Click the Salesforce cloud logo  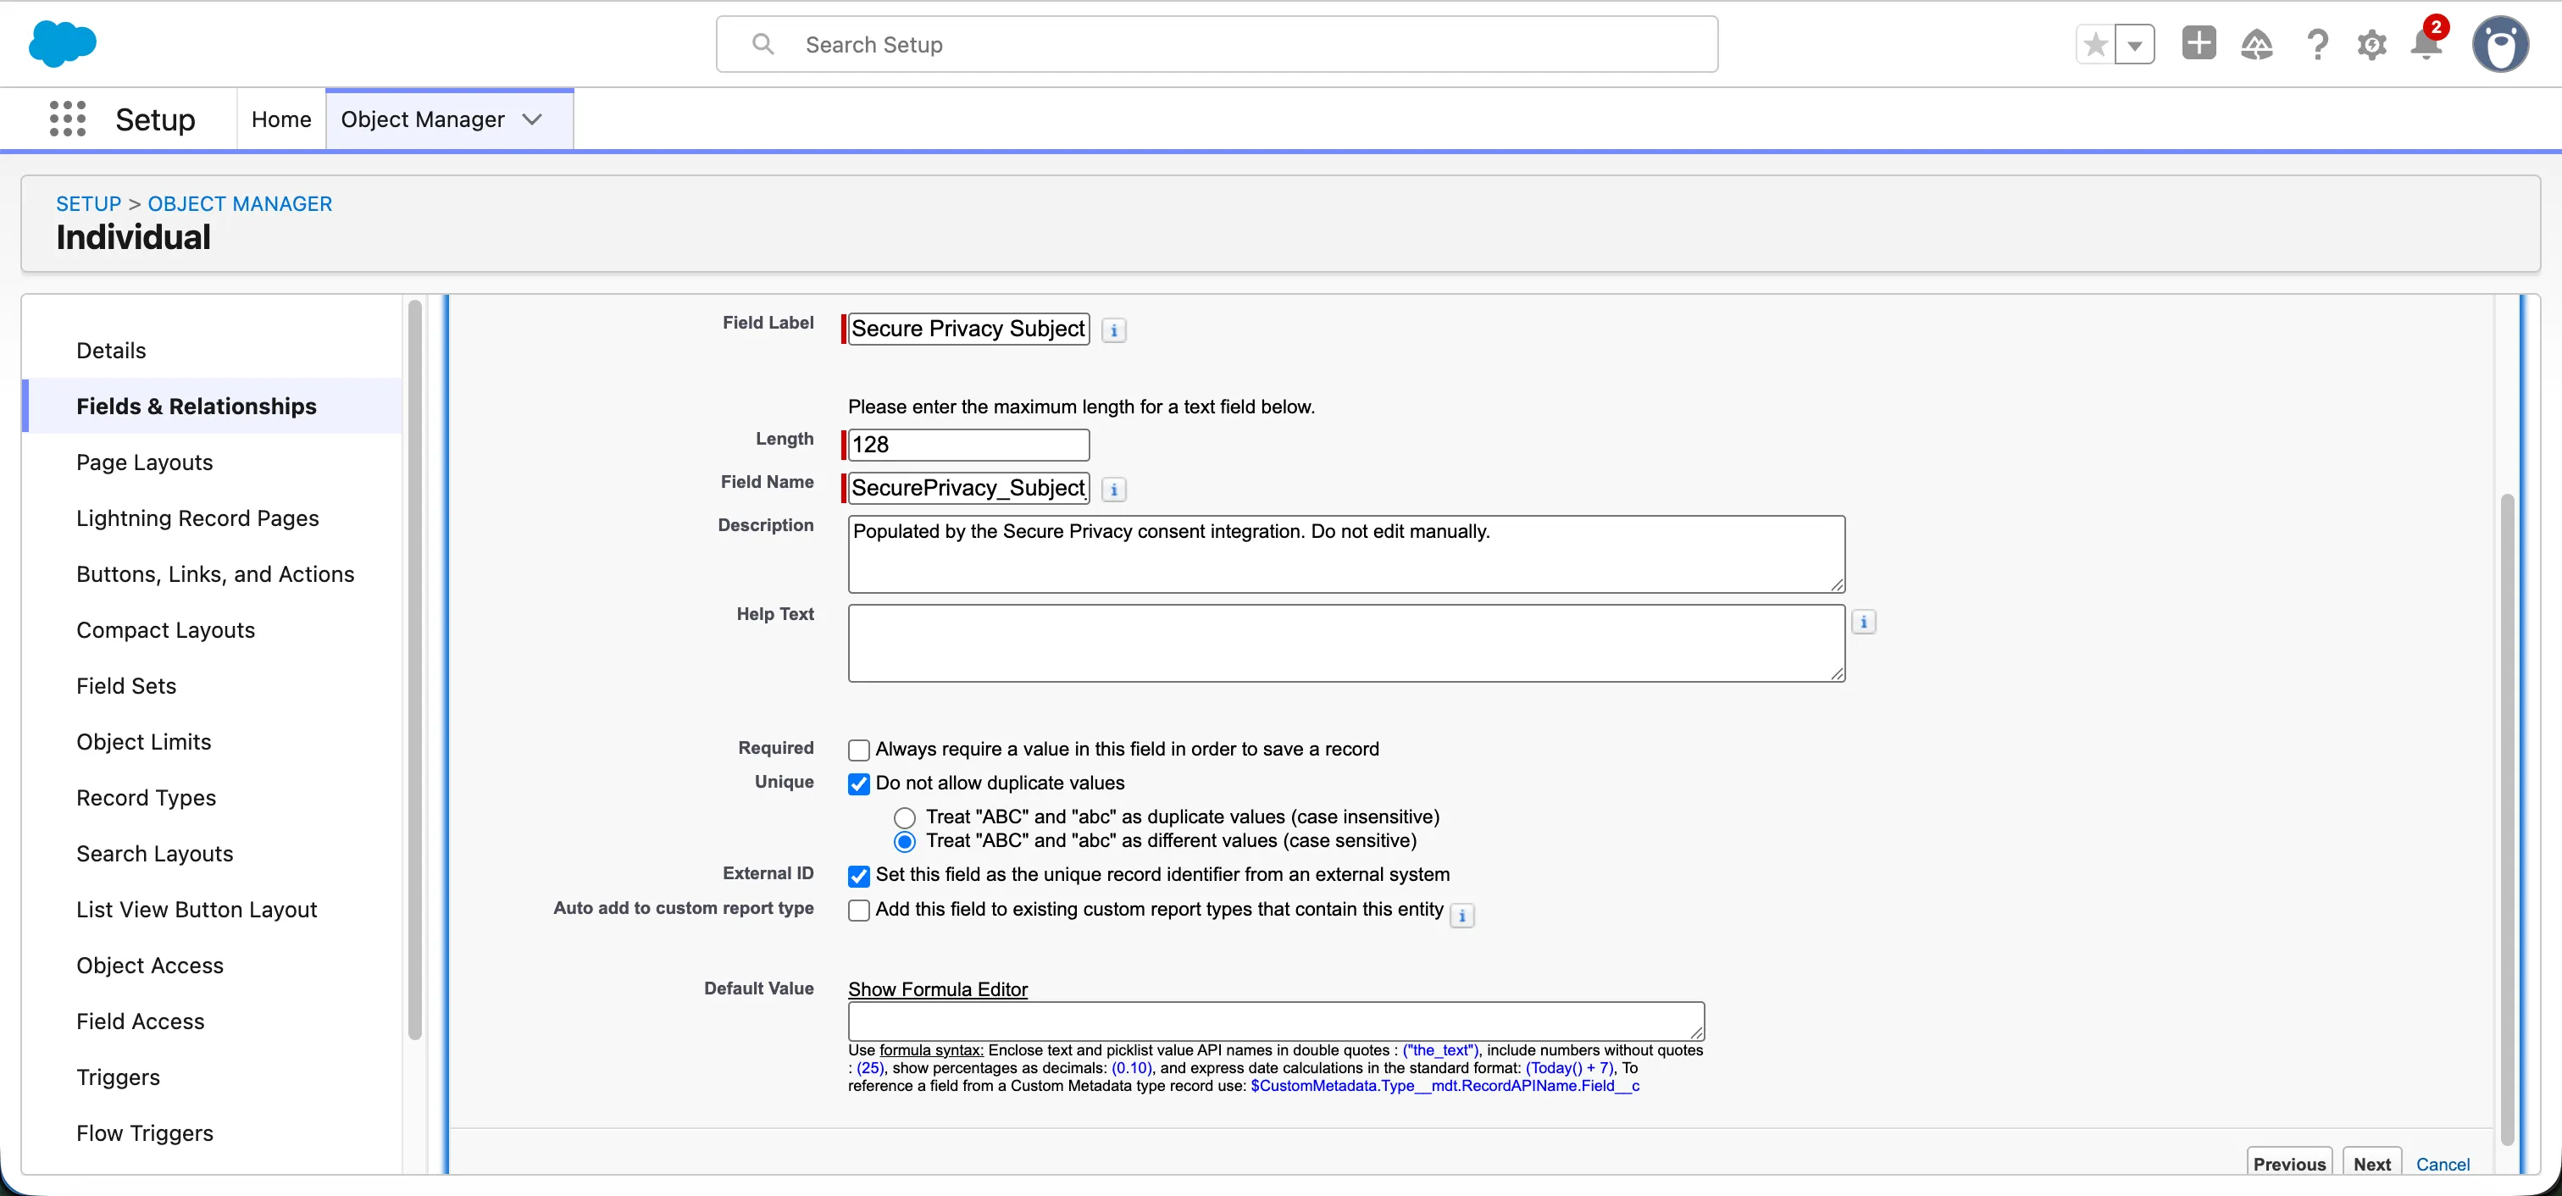pos(63,44)
